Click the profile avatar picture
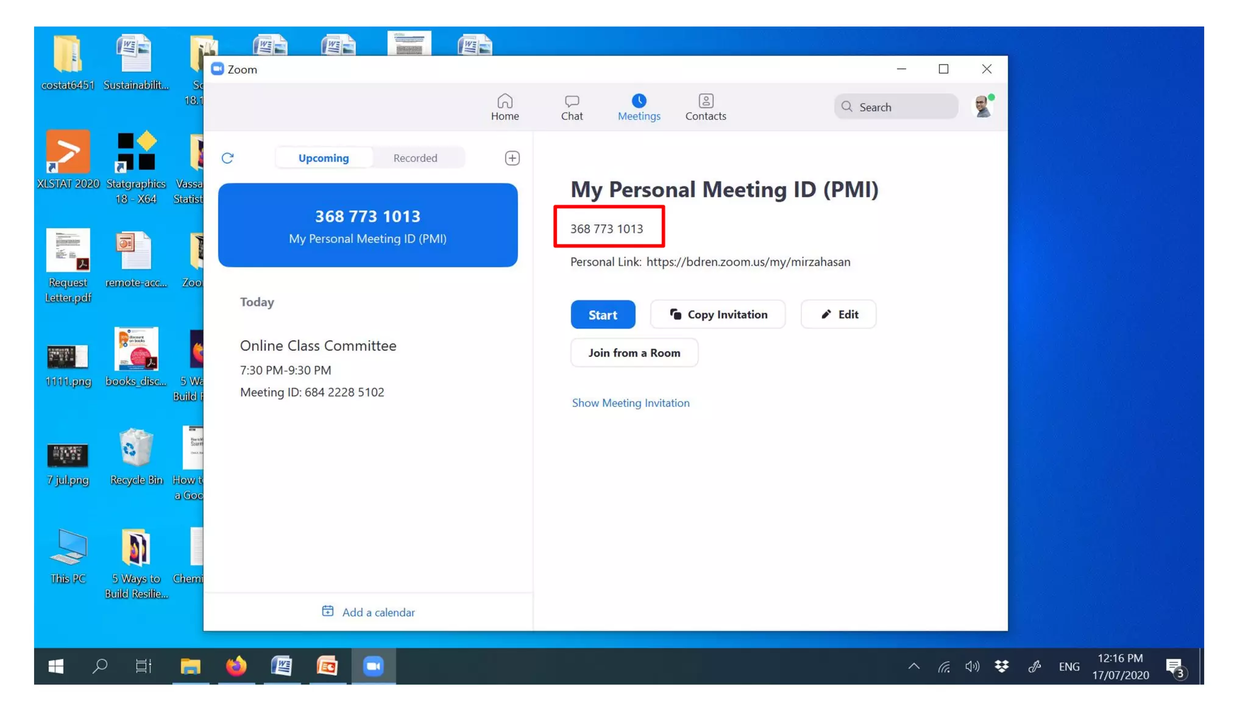Image resolution: width=1248 pixels, height=702 pixels. click(x=982, y=107)
